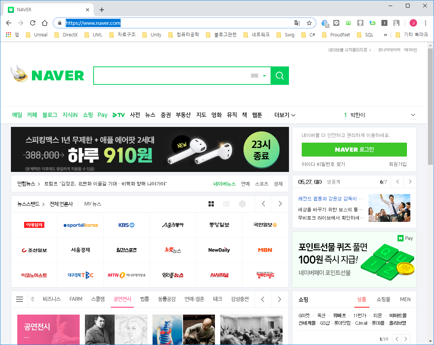Screen dimensions: 434x345
Task: Open the hamburger menu in topic section
Action: point(20,299)
